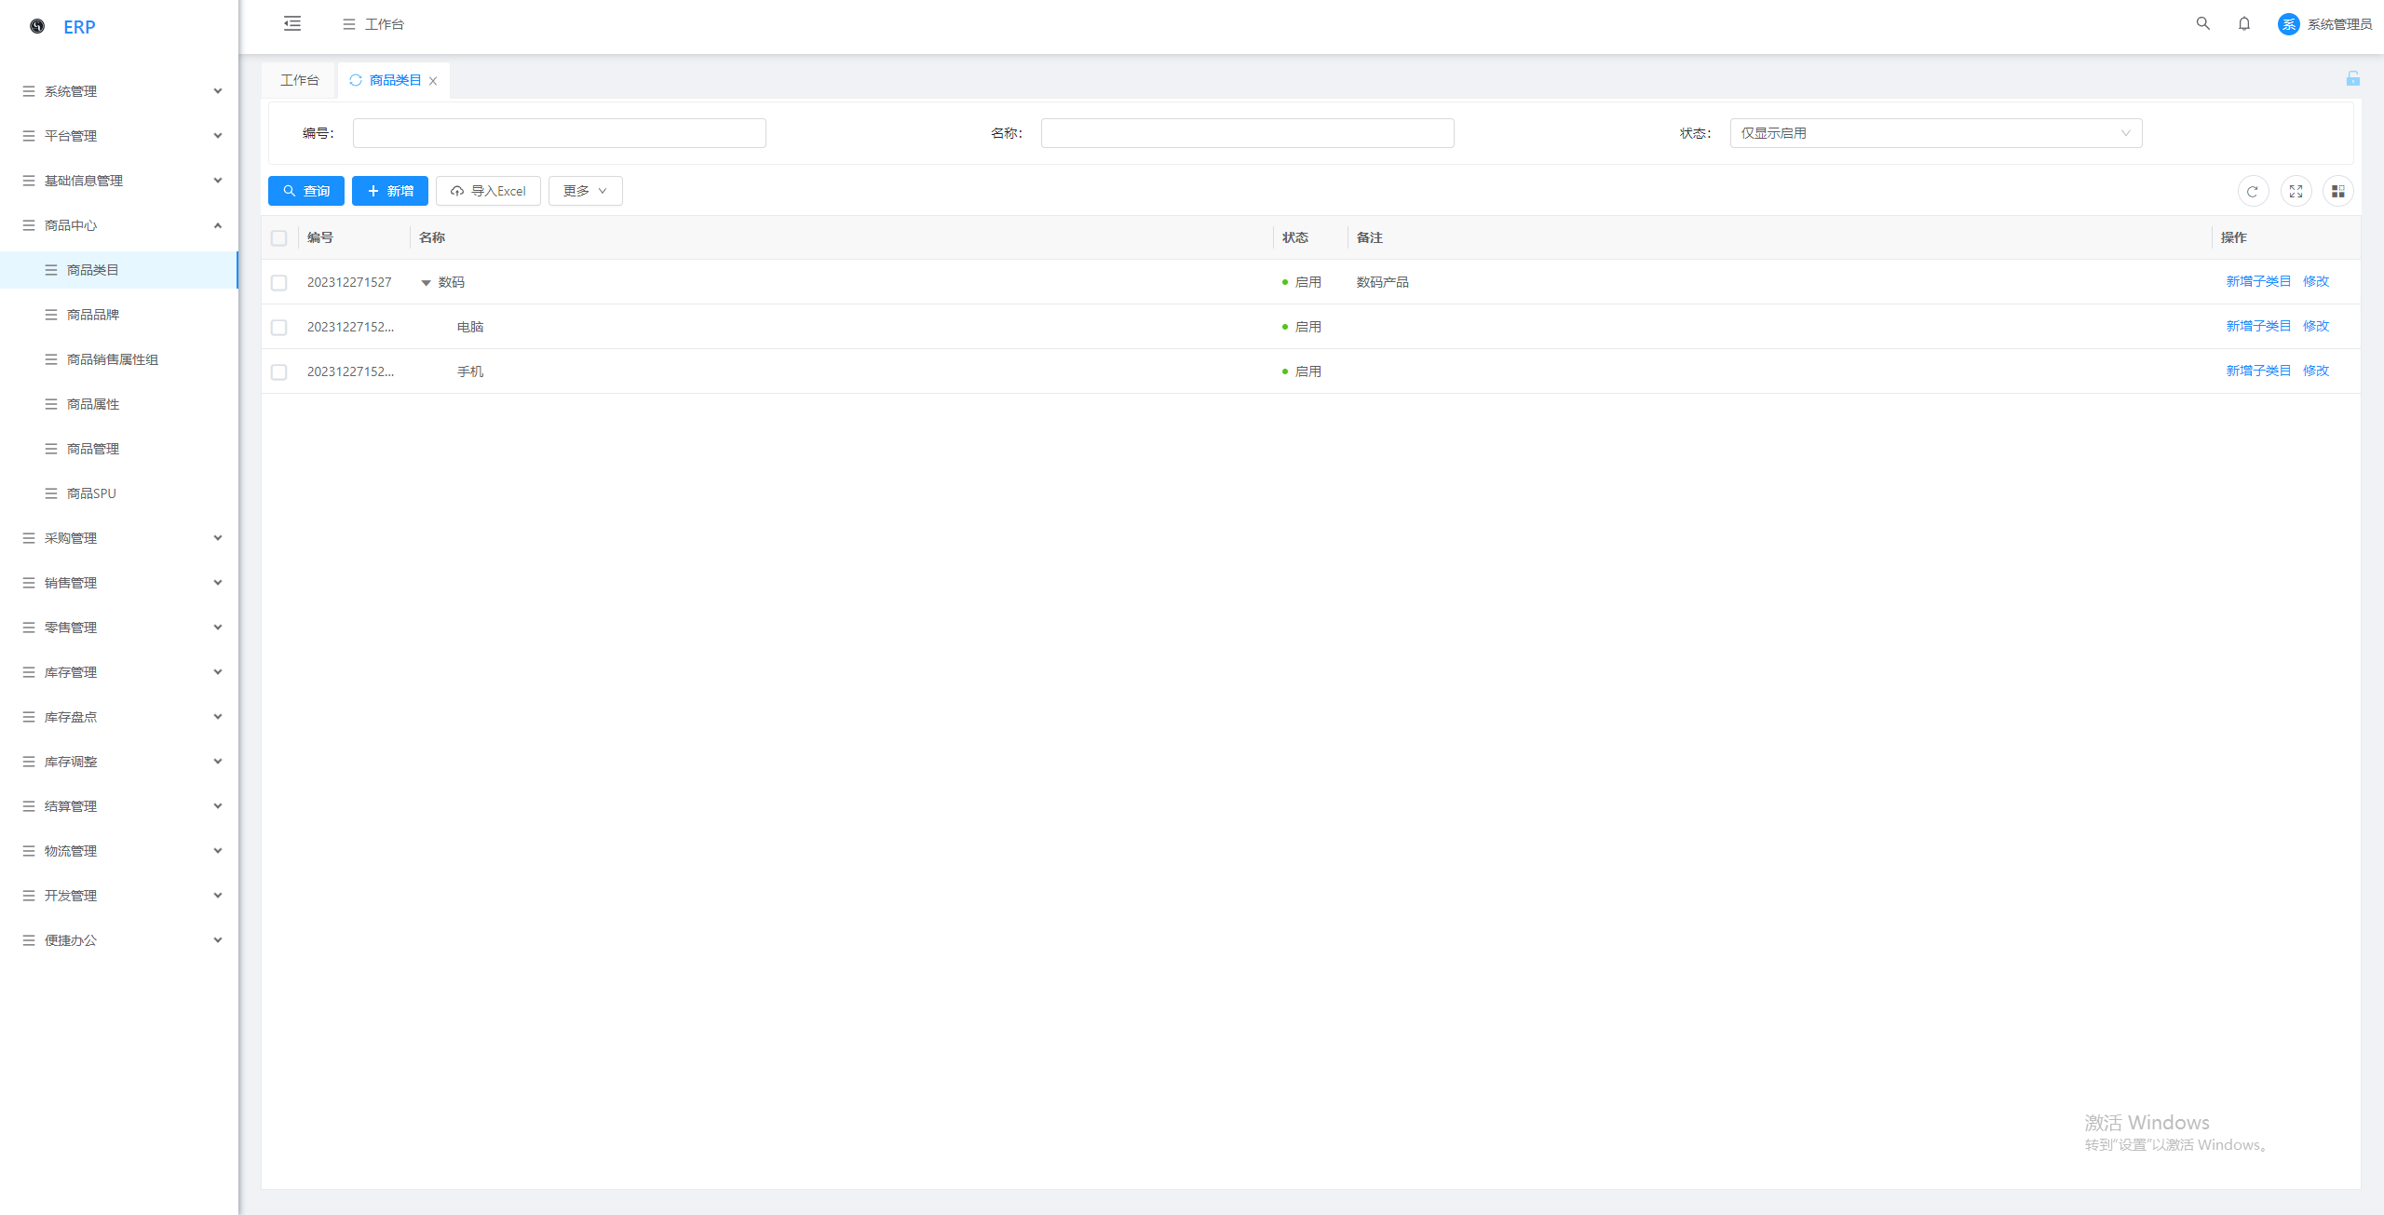
Task: Open column settings grid icon
Action: (2337, 192)
